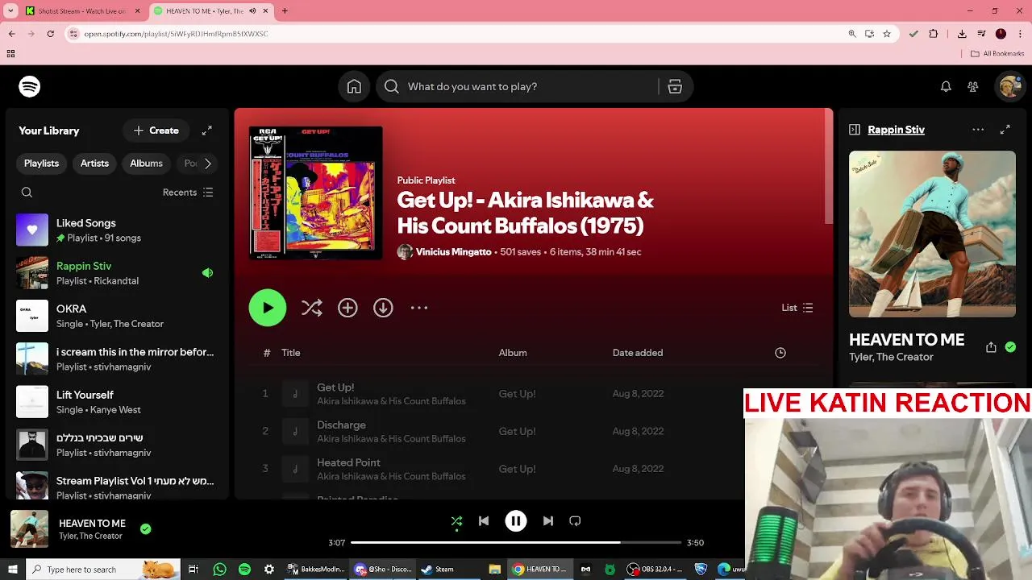
Task: Open the OKRA single in library
Action: coord(115,316)
